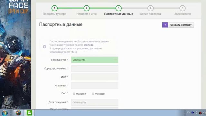Select the Женский radio button
206x116 pixels.
point(93,94)
